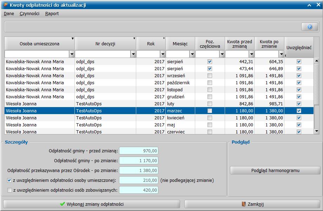Screen dimensions: 323x211
Task: Click Odpłatność gminy przed zmianą field 970,00
Action: [x=139, y=151]
